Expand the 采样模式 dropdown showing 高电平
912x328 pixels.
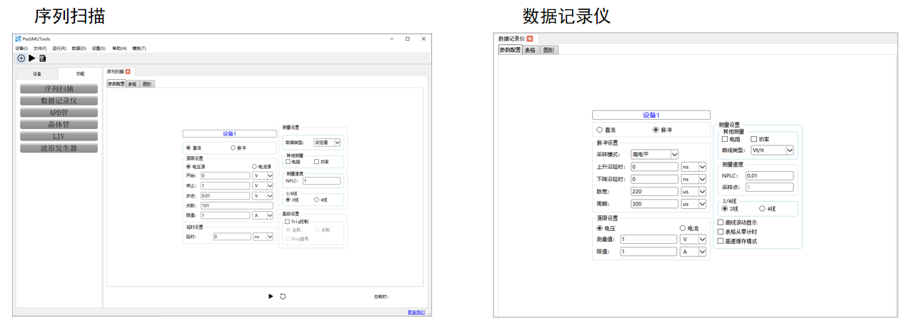click(654, 154)
